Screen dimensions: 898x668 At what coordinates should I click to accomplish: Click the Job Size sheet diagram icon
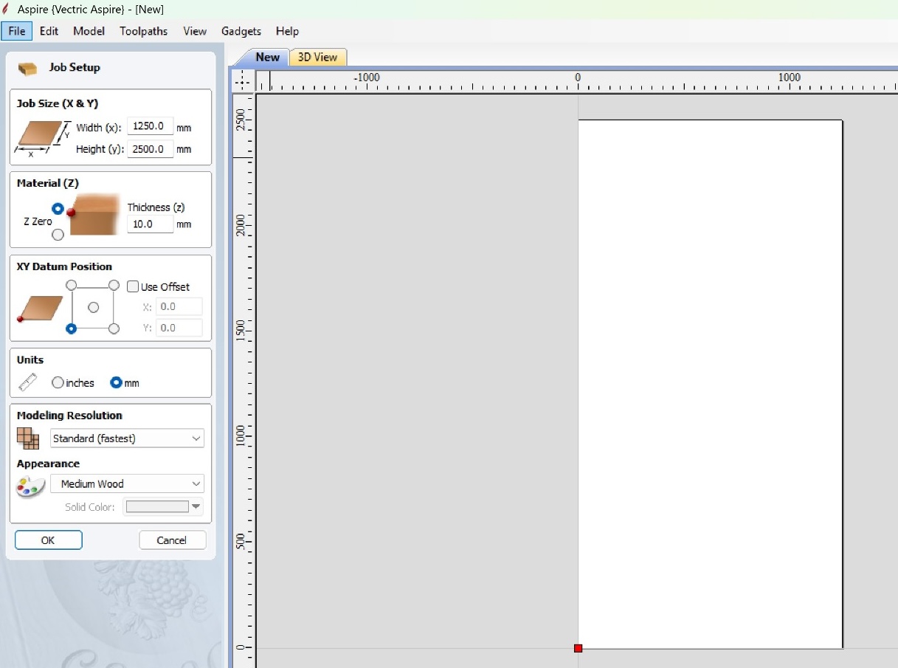click(43, 138)
